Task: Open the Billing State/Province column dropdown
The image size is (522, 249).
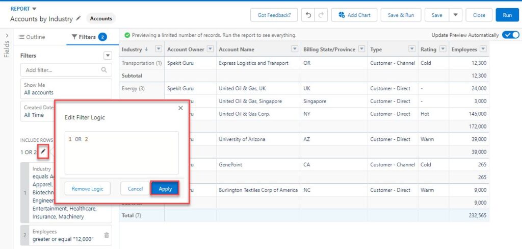Action: tap(361, 49)
